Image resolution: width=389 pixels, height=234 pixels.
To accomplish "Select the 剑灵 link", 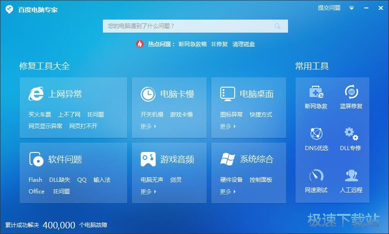I will 176,180.
